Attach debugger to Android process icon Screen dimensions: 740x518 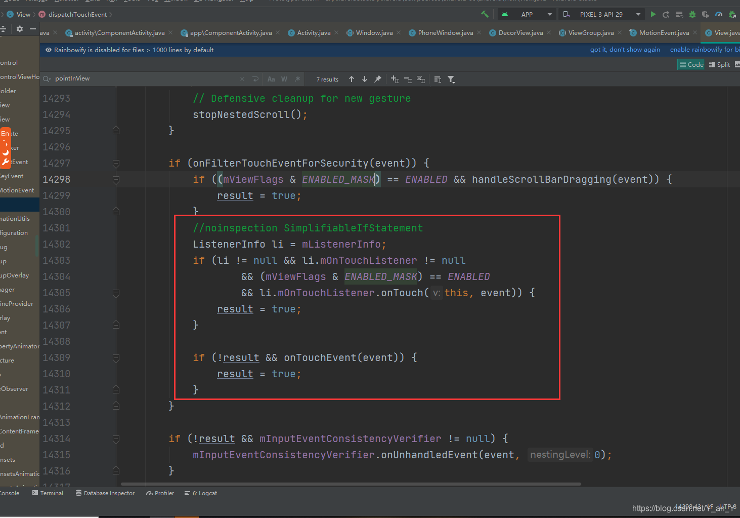click(x=732, y=14)
